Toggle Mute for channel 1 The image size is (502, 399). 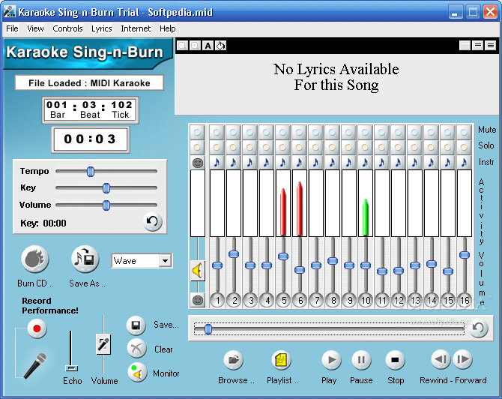point(217,132)
